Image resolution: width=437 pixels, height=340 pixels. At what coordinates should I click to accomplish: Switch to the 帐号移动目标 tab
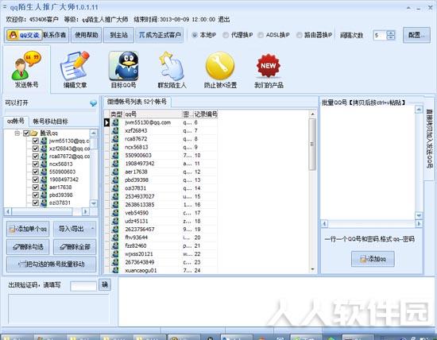(50, 122)
